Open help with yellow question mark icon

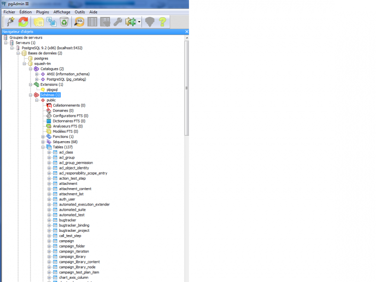(163, 22)
